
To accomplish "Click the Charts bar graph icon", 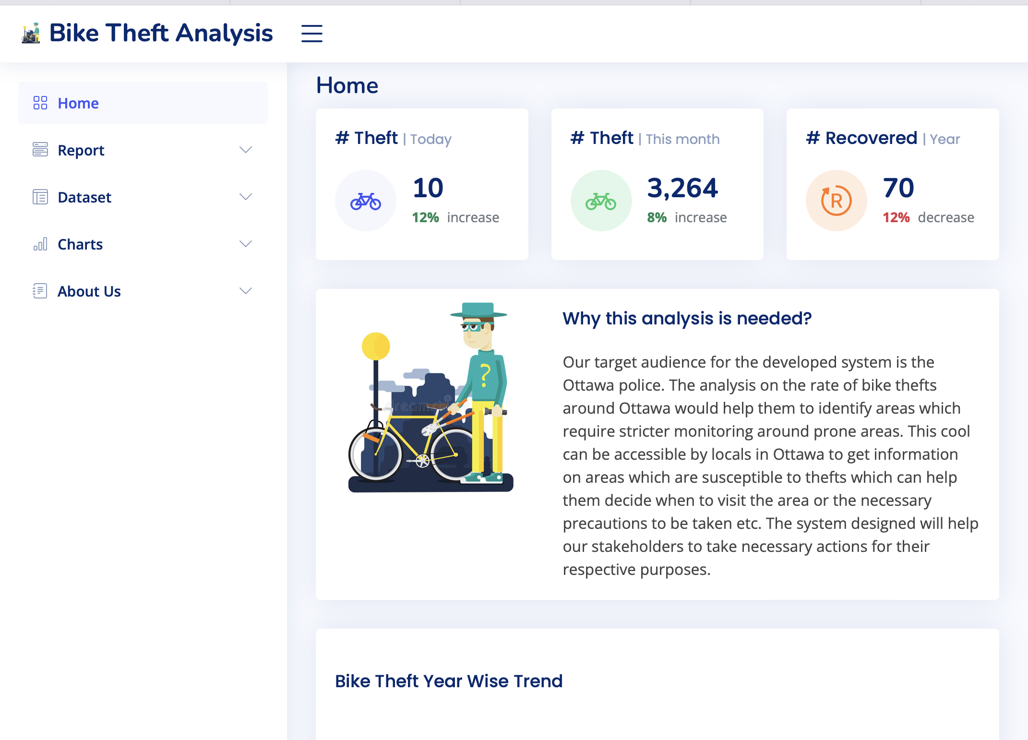I will pyautogui.click(x=40, y=244).
